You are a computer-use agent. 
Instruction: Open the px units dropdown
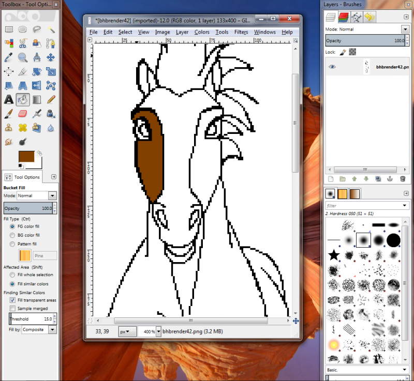(127, 331)
